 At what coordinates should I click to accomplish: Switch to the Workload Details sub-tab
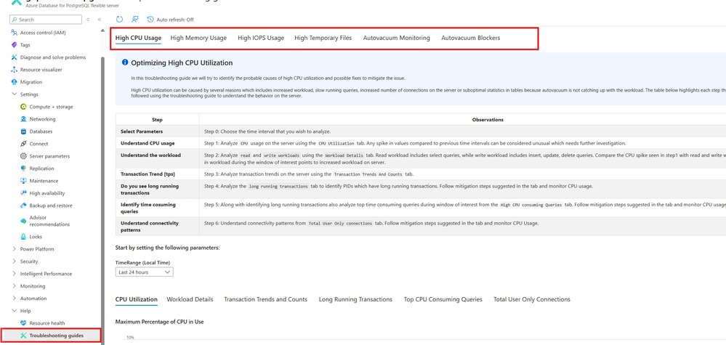point(190,300)
